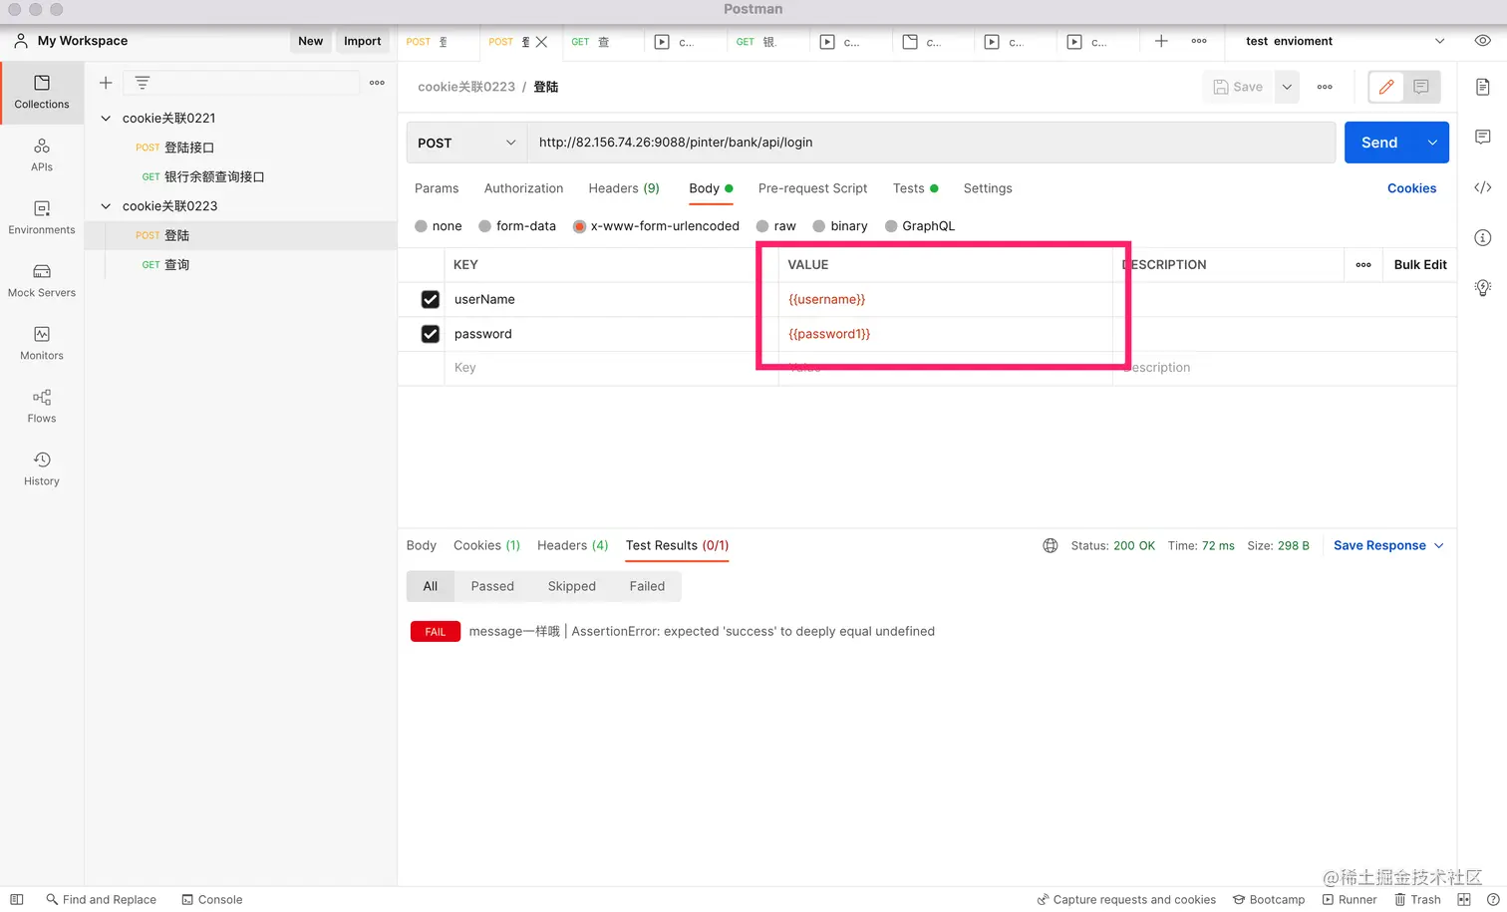Open the comments pane in right sidebar
This screenshot has width=1507, height=912.
tap(1483, 137)
